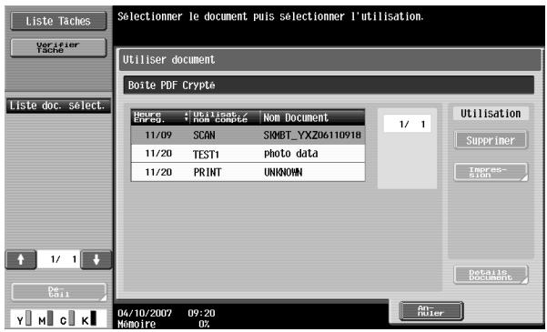Click the Boîte PDF Crypté title bar
The height and width of the screenshot is (332, 547).
pos(329,86)
